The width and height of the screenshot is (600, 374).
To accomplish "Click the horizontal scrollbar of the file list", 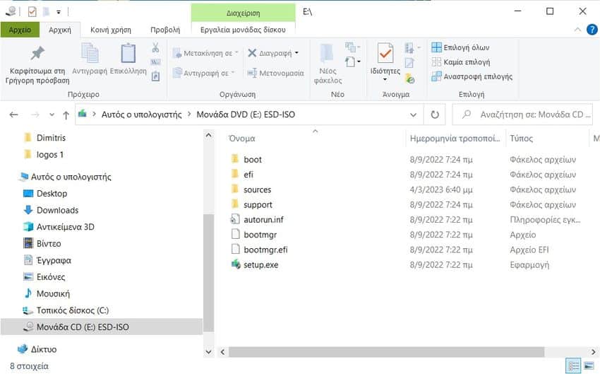I will pos(386,352).
